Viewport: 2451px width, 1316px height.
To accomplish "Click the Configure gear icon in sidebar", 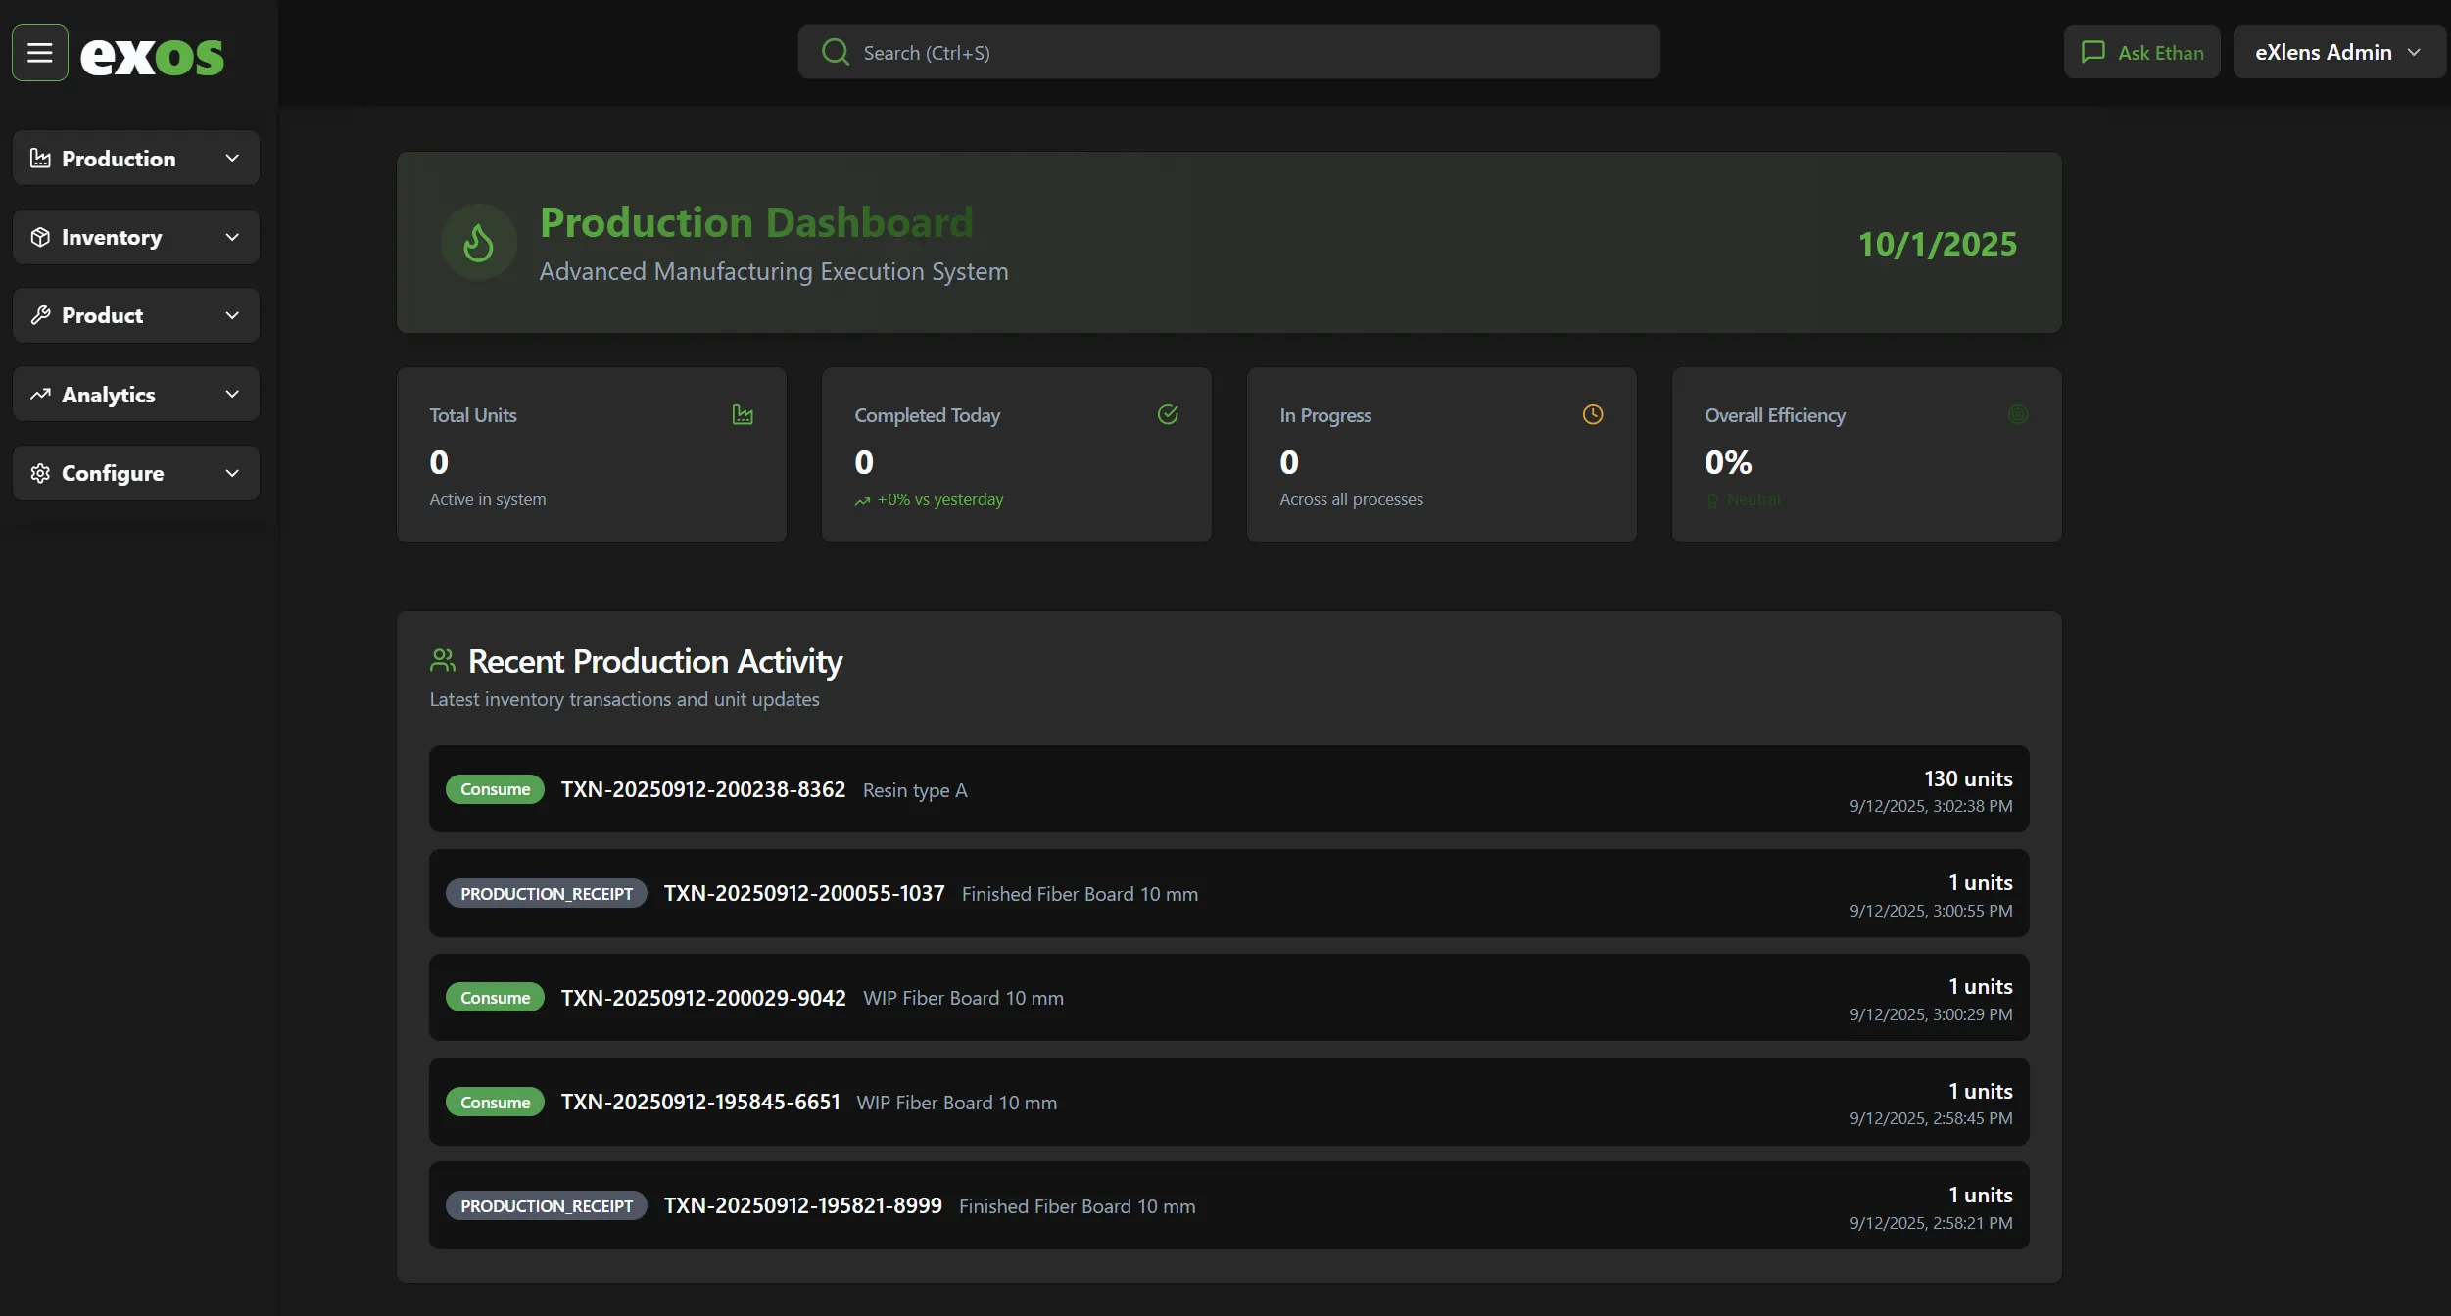I will (40, 473).
